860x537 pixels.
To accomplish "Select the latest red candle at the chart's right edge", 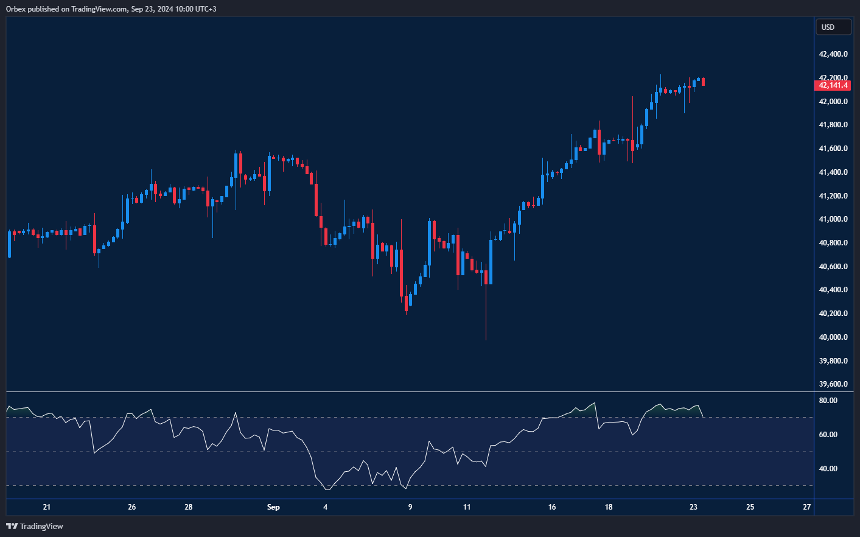I will click(703, 82).
